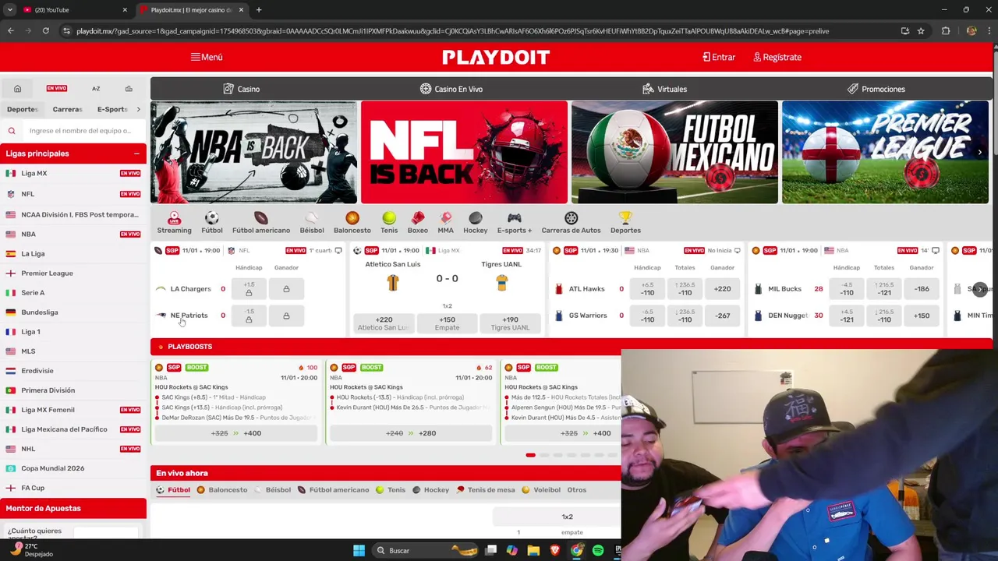Select the Baloncesto category icon
Image resolution: width=998 pixels, height=561 pixels.
tap(352, 222)
